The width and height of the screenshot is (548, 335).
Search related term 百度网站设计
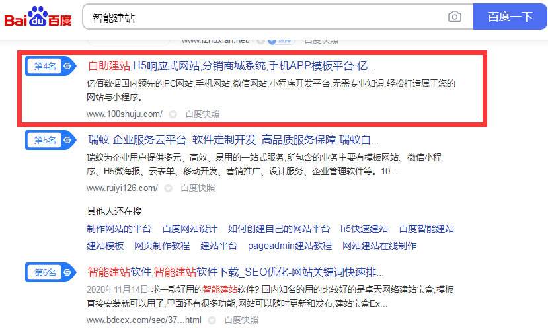tap(190, 229)
